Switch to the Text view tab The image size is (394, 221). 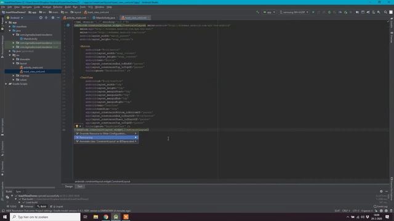pos(80,187)
